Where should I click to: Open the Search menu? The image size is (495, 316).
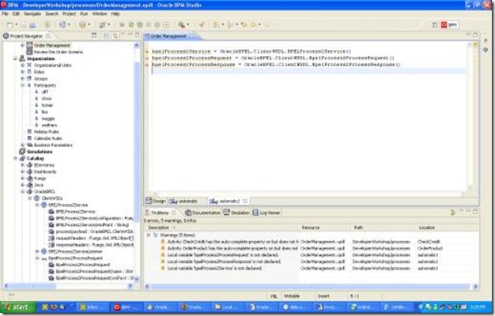51,13
